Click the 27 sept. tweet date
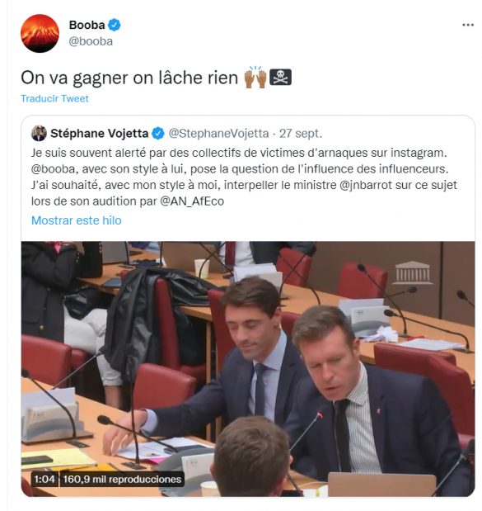 pyautogui.click(x=301, y=134)
